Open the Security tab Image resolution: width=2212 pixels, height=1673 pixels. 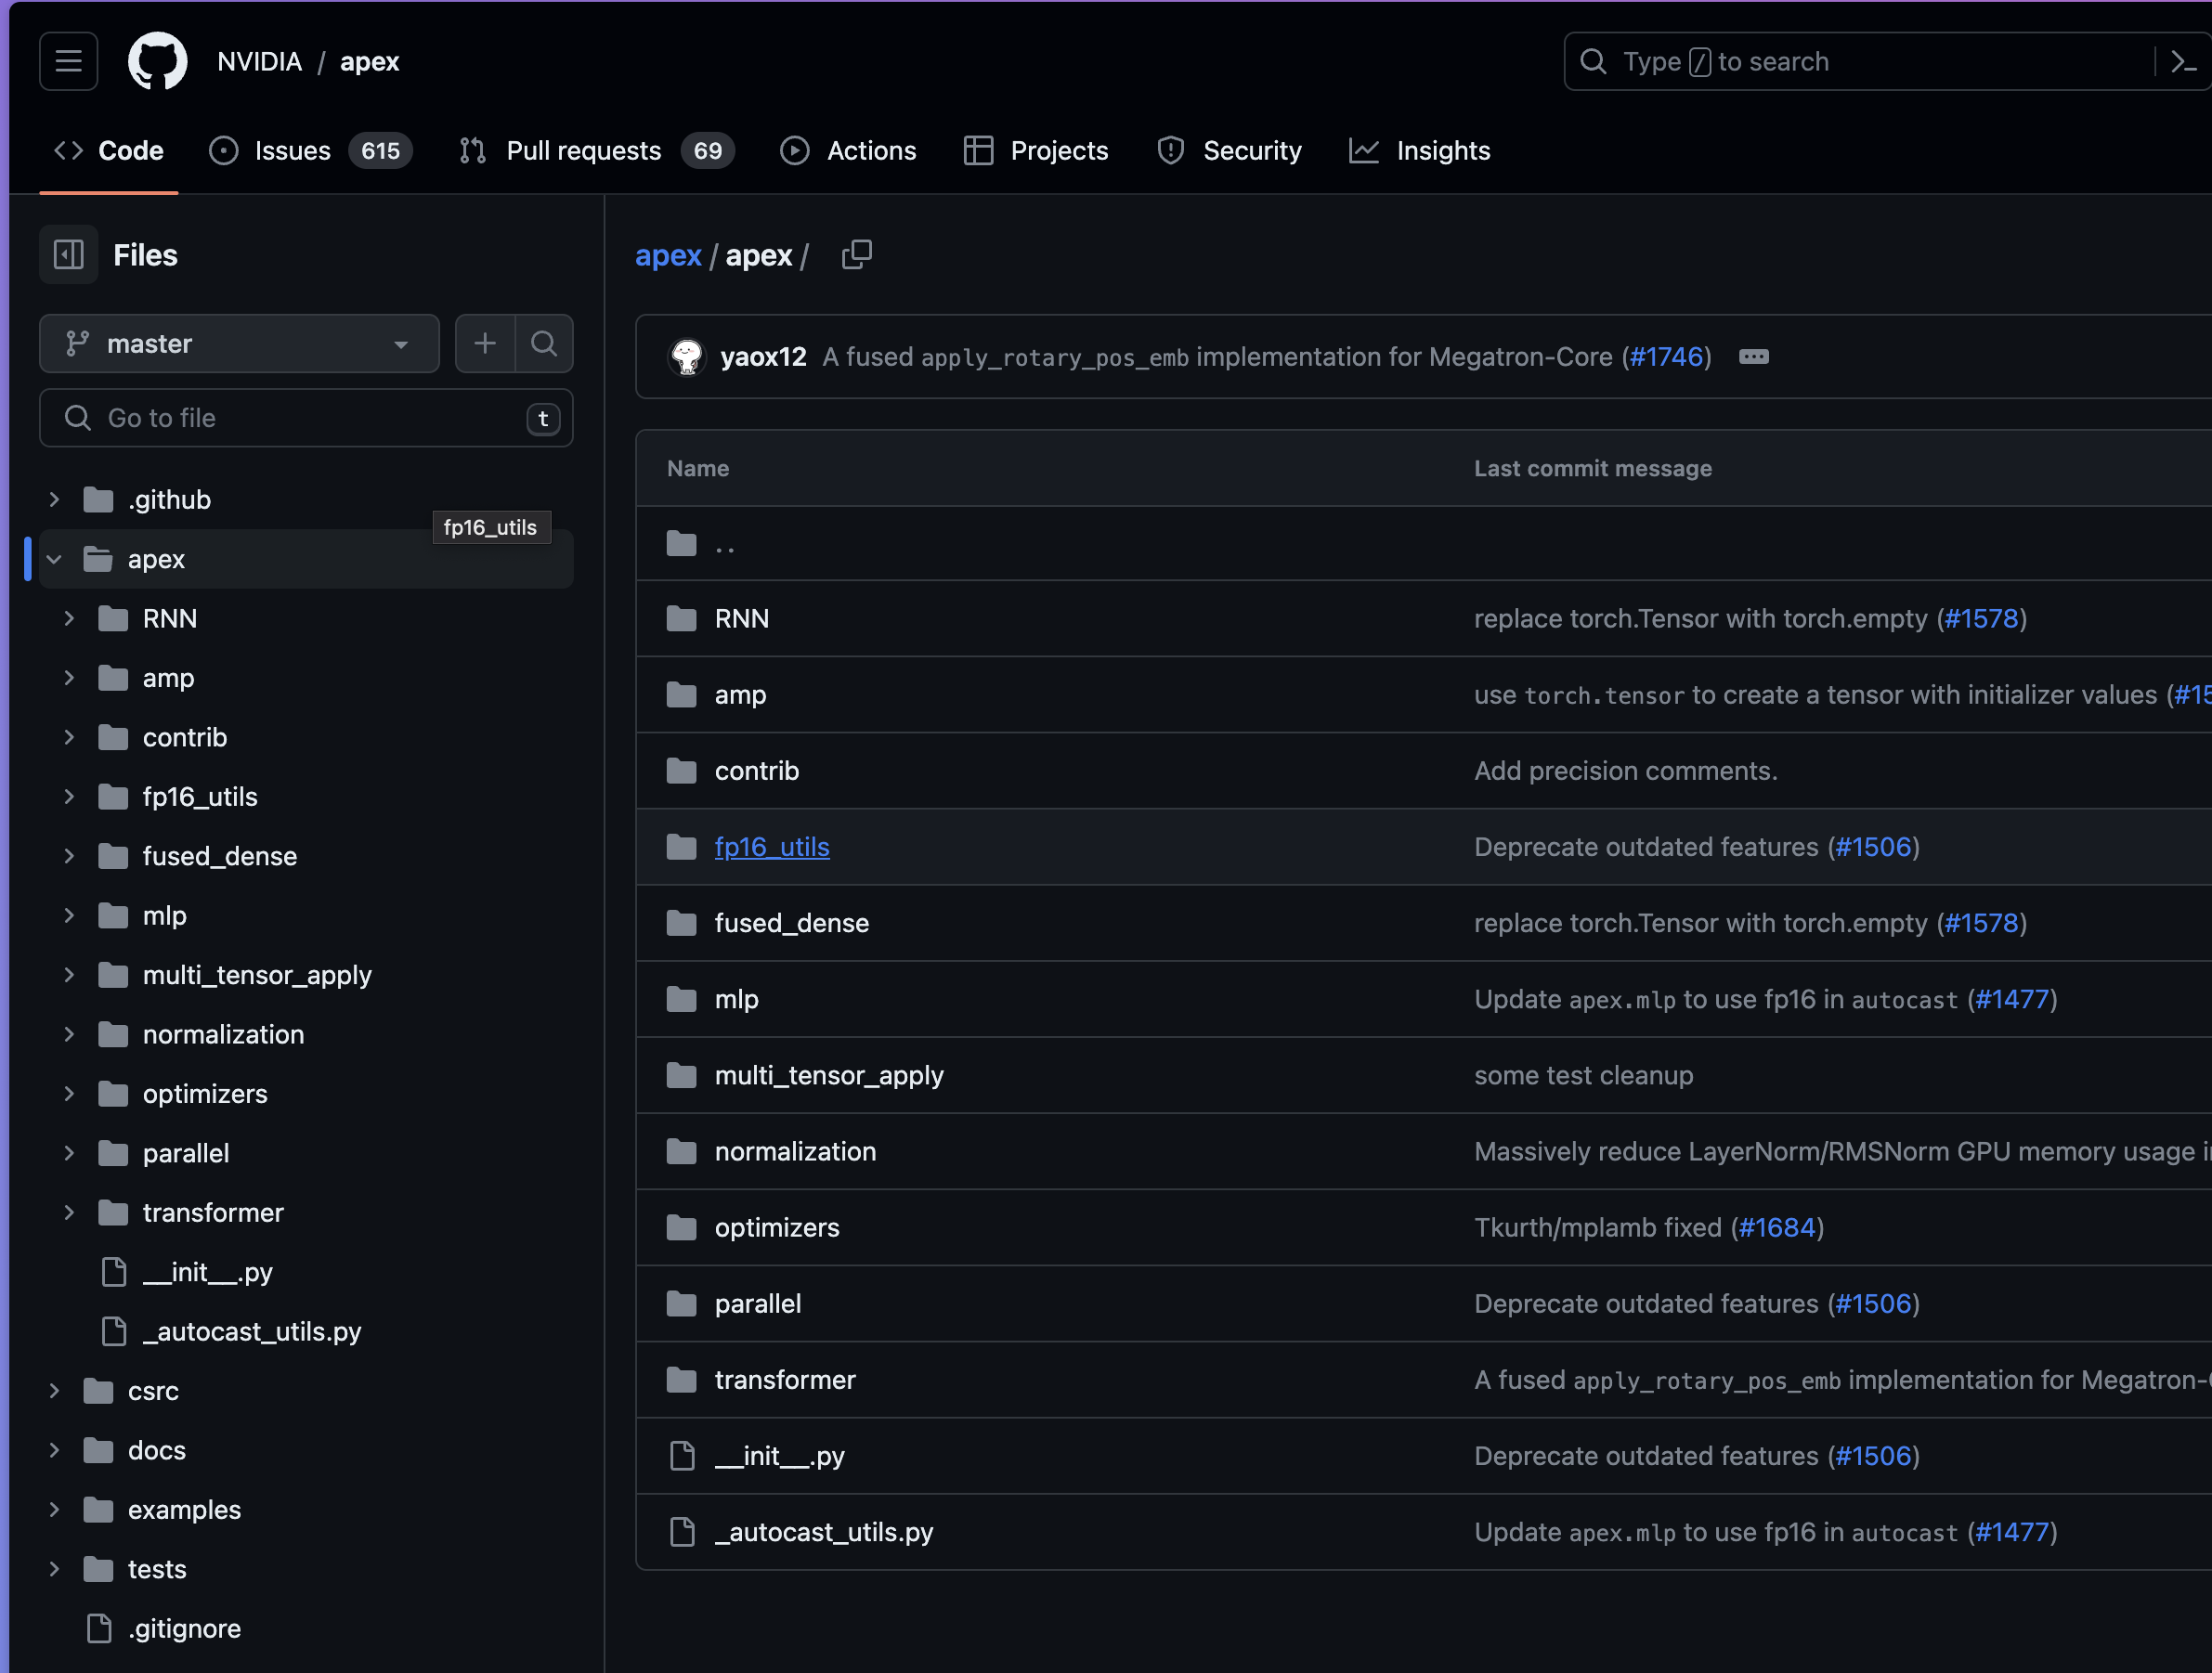point(1229,151)
